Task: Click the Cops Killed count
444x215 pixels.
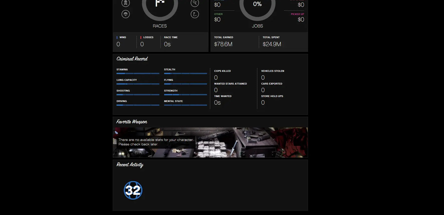Action: pyautogui.click(x=216, y=78)
